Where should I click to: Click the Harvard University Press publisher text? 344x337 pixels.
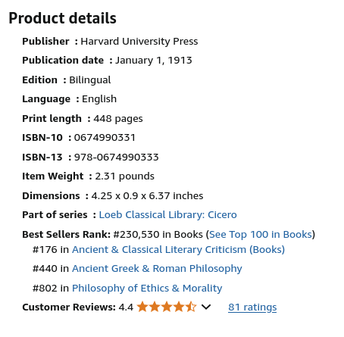point(139,42)
